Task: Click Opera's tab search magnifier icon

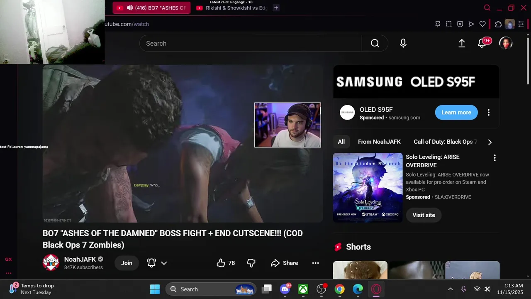Action: point(487,8)
